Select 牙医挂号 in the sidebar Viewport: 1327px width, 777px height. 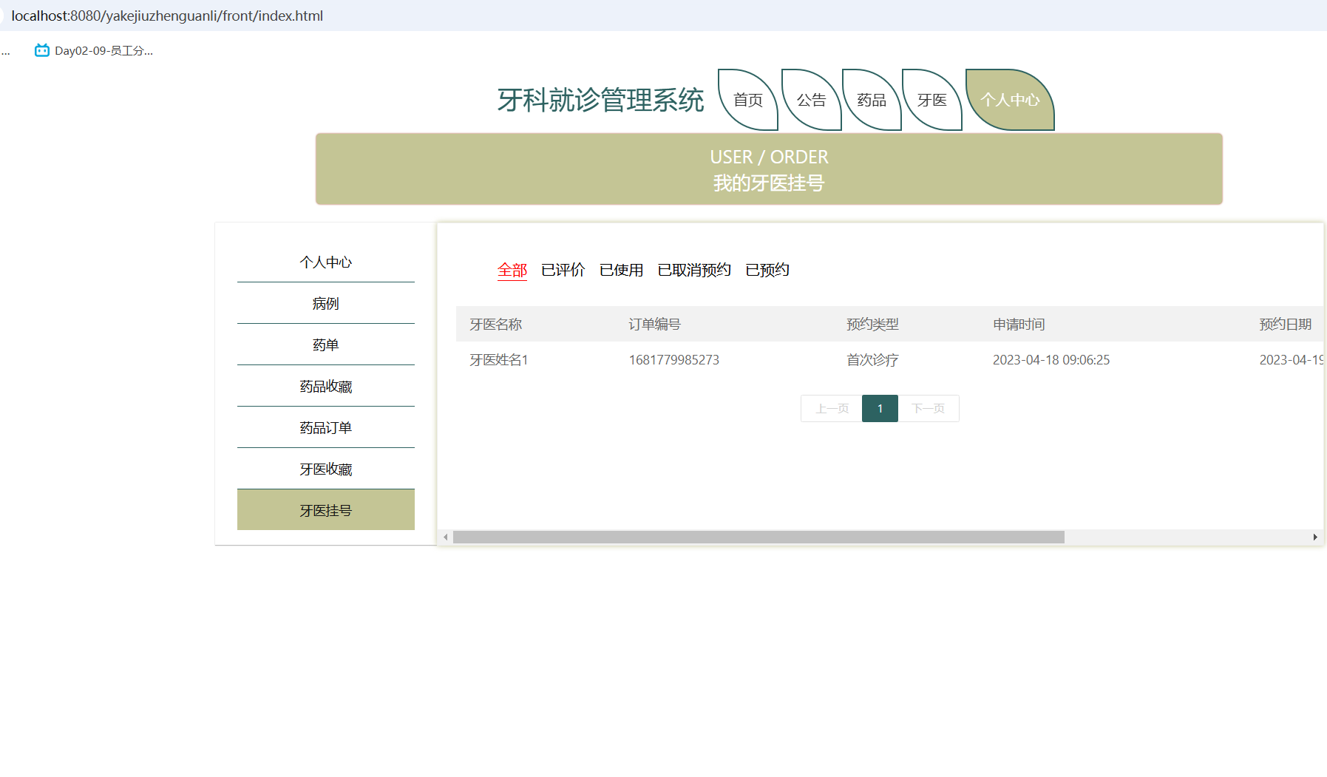click(x=326, y=510)
